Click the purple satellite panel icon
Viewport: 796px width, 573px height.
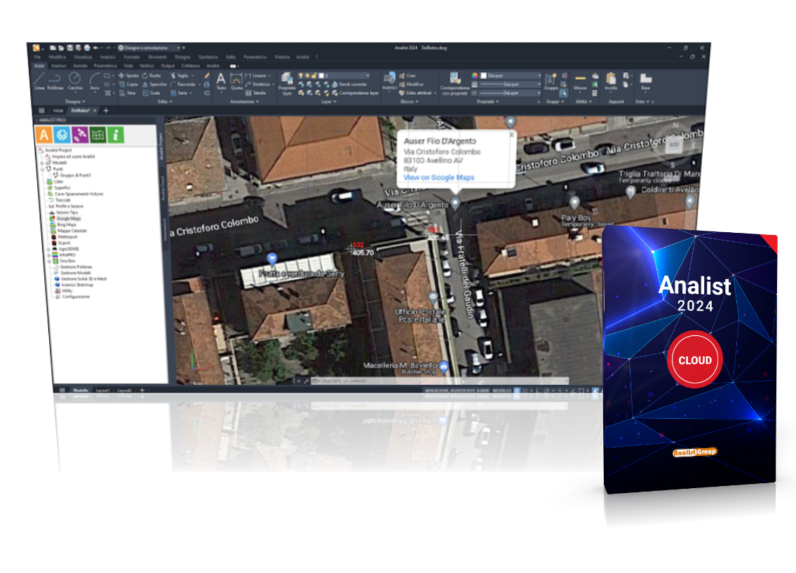click(x=80, y=135)
